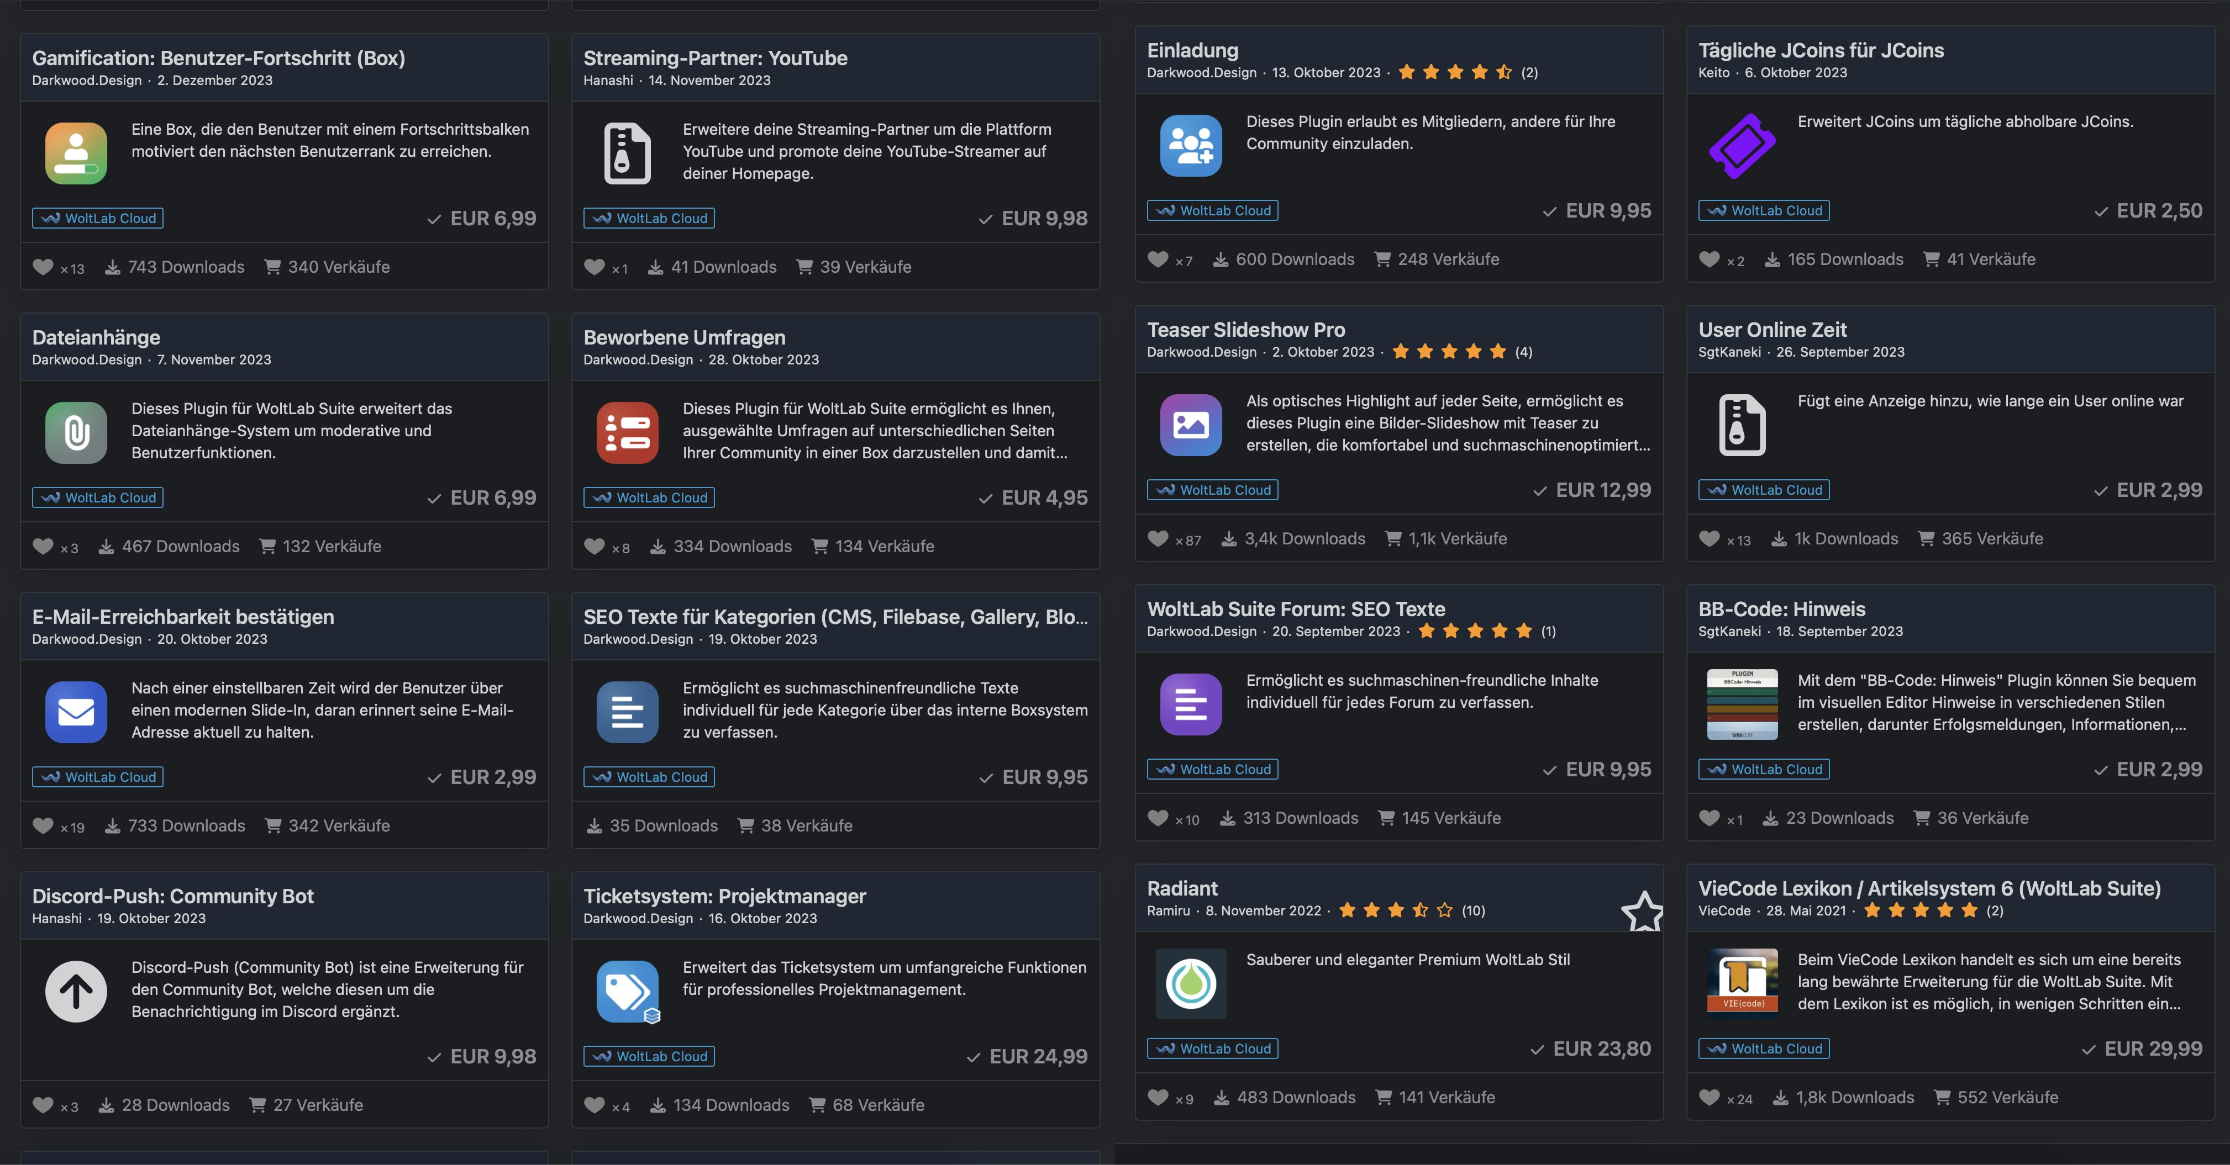The image size is (2230, 1165).
Task: Click the WoltLab Cloud badge on Einladung
Action: pyautogui.click(x=1213, y=210)
